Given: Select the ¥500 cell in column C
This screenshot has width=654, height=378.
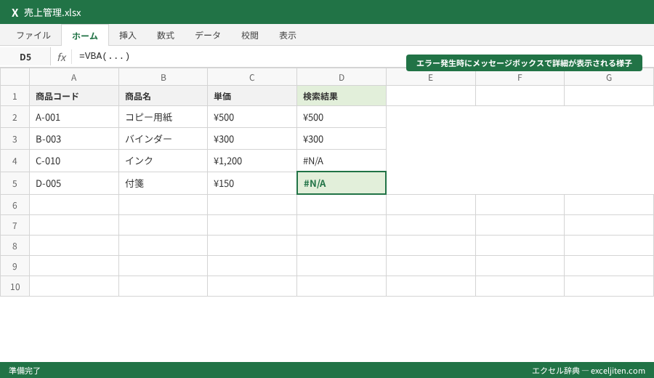Looking at the screenshot, I should (x=252, y=117).
